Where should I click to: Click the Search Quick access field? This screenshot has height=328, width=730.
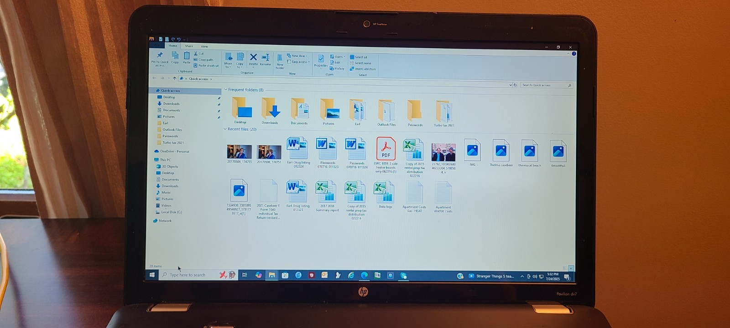(546, 85)
